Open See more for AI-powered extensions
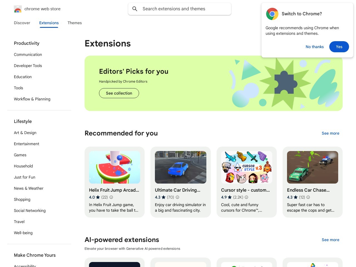The height and width of the screenshot is (267, 356). click(330, 240)
